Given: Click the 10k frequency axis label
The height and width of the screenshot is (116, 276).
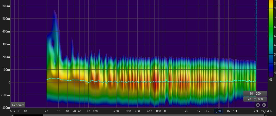Looking at the screenshot, I should tap(235, 111).
